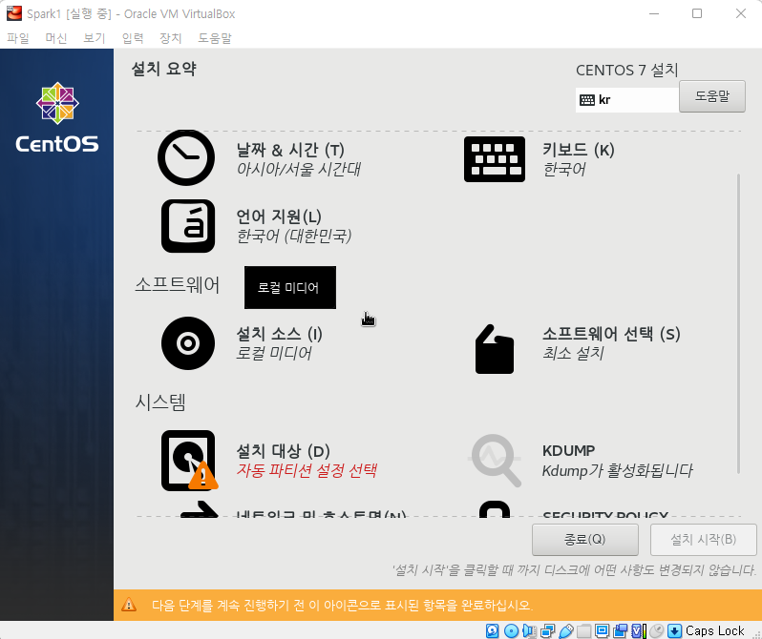Click the mouse integration status icon
Viewport: 762px width, 639px height.
pos(657,630)
